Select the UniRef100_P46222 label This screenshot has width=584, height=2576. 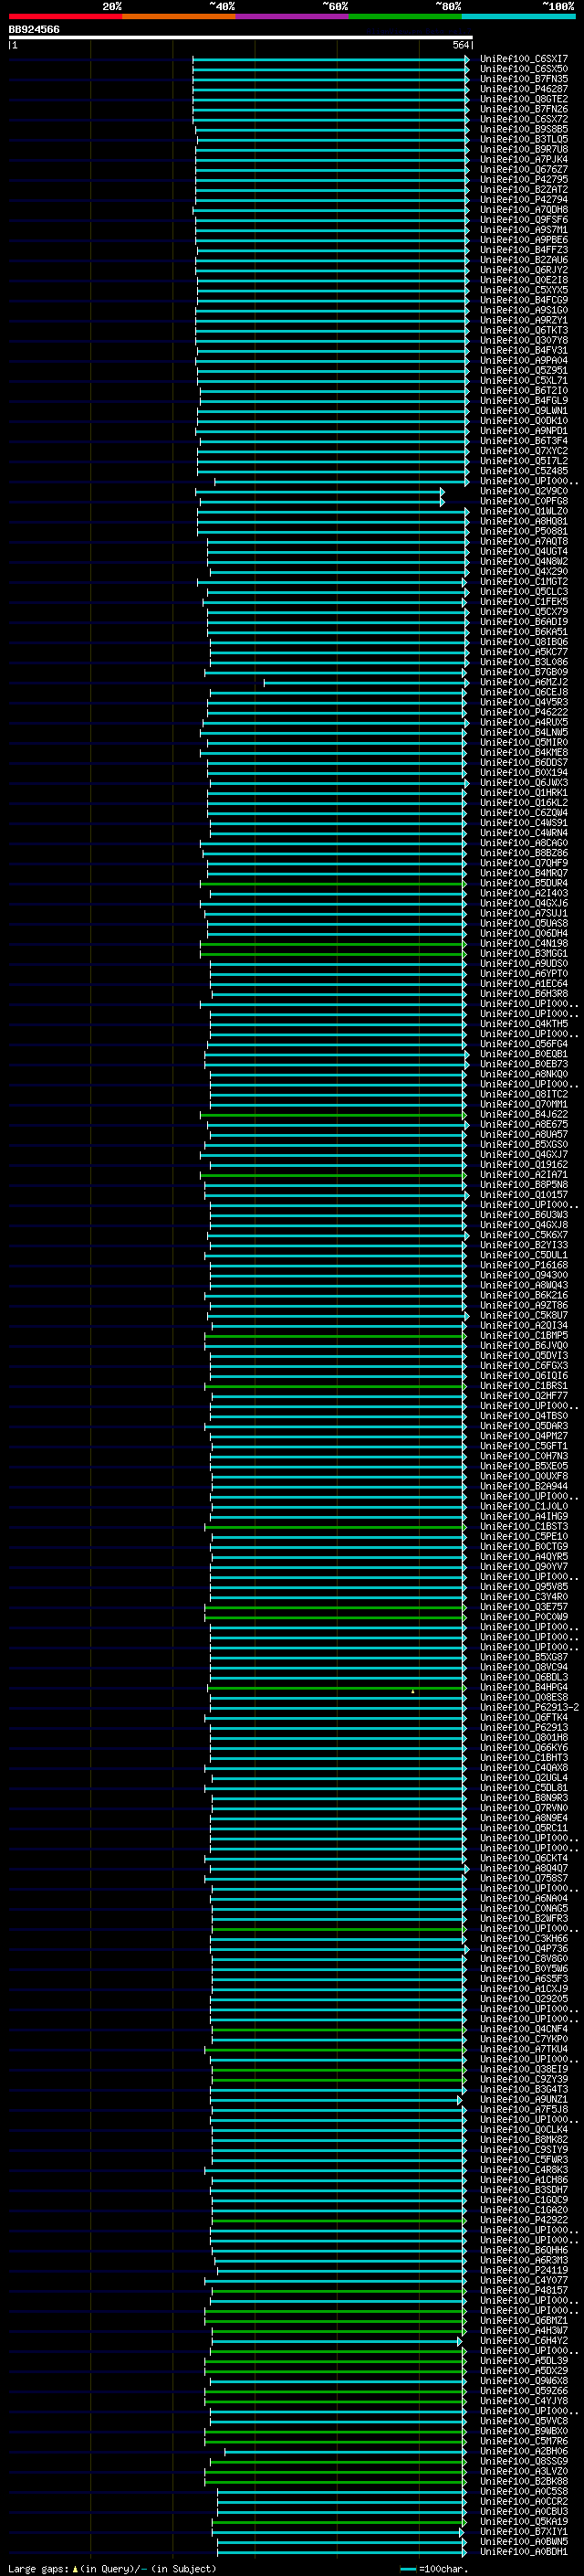524,712
